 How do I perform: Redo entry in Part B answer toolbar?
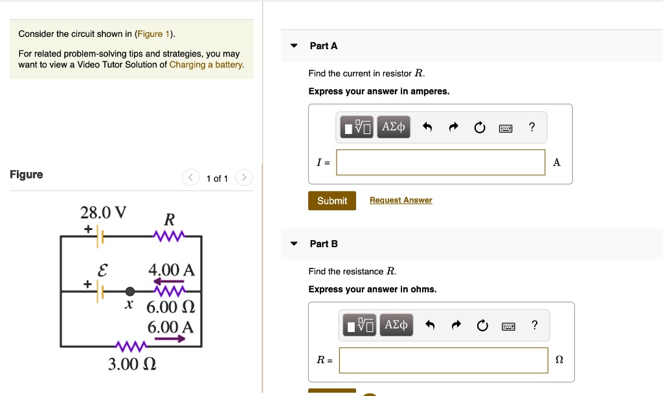click(456, 325)
